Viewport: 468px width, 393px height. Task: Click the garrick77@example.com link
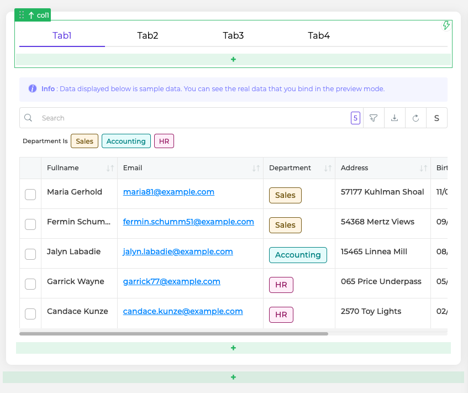(x=171, y=281)
